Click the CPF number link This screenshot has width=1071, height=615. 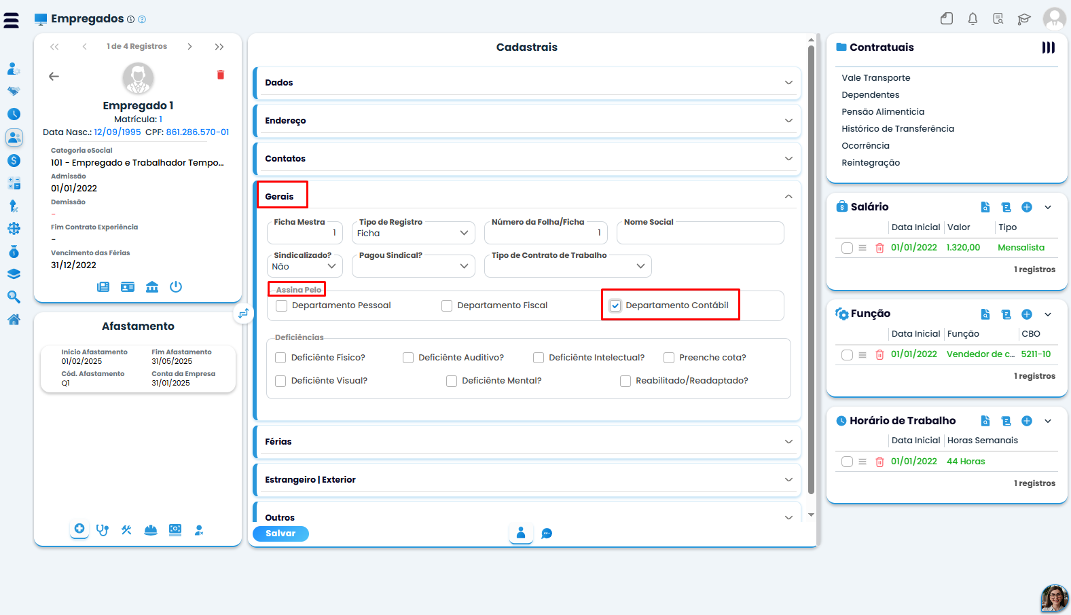[x=198, y=132]
